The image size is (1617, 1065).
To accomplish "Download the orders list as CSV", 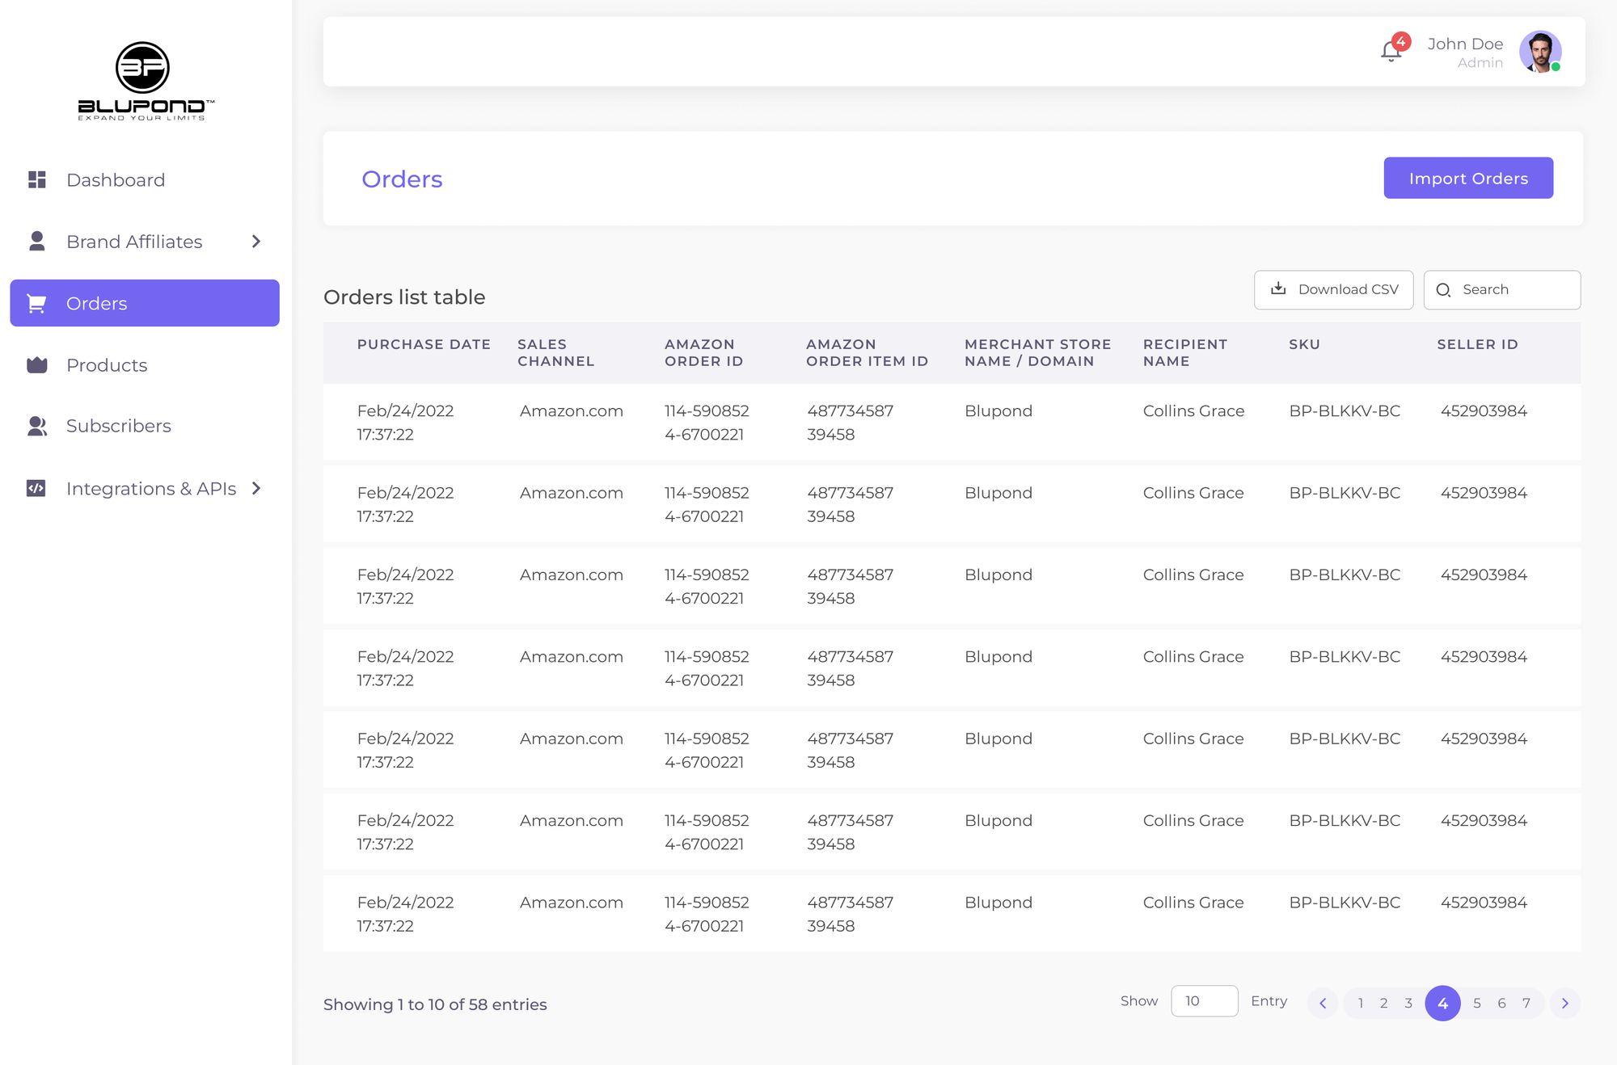I will click(1333, 289).
